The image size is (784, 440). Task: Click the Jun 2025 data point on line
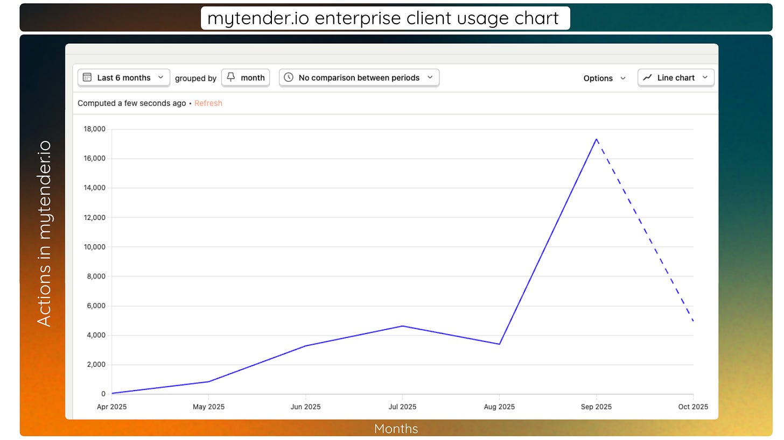pyautogui.click(x=305, y=346)
